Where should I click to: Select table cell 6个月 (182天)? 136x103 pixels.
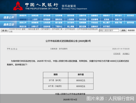(55, 87)
